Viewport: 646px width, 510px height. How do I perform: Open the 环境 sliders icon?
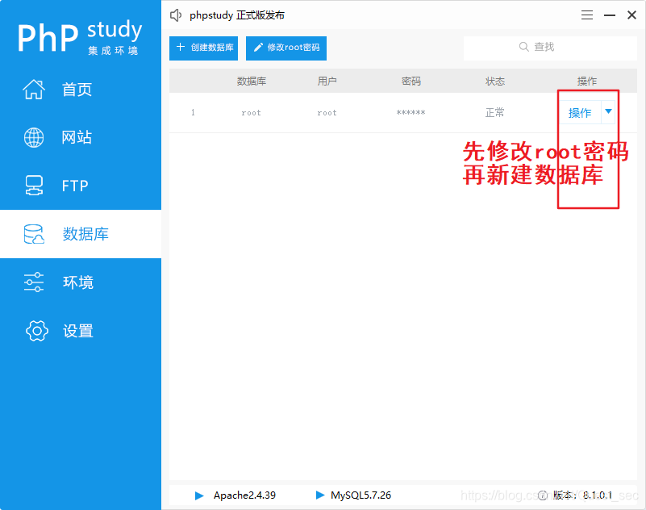(33, 282)
